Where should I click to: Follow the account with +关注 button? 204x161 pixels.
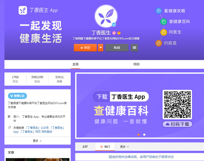(85, 48)
